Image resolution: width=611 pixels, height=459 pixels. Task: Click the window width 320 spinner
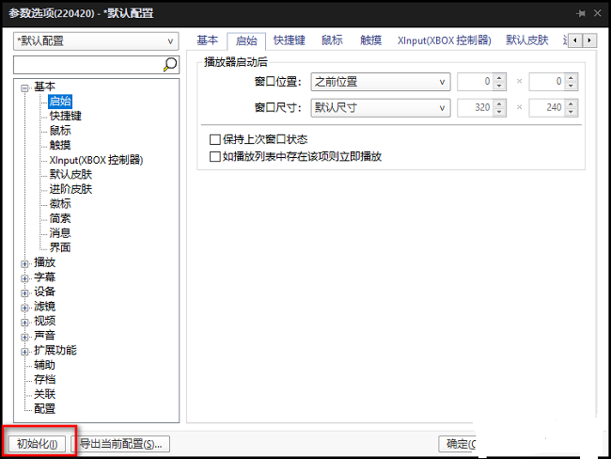tap(477, 108)
